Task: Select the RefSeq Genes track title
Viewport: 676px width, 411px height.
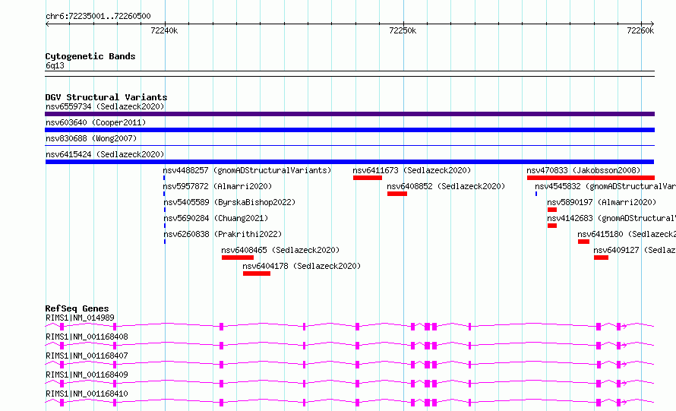Action: coord(77,308)
